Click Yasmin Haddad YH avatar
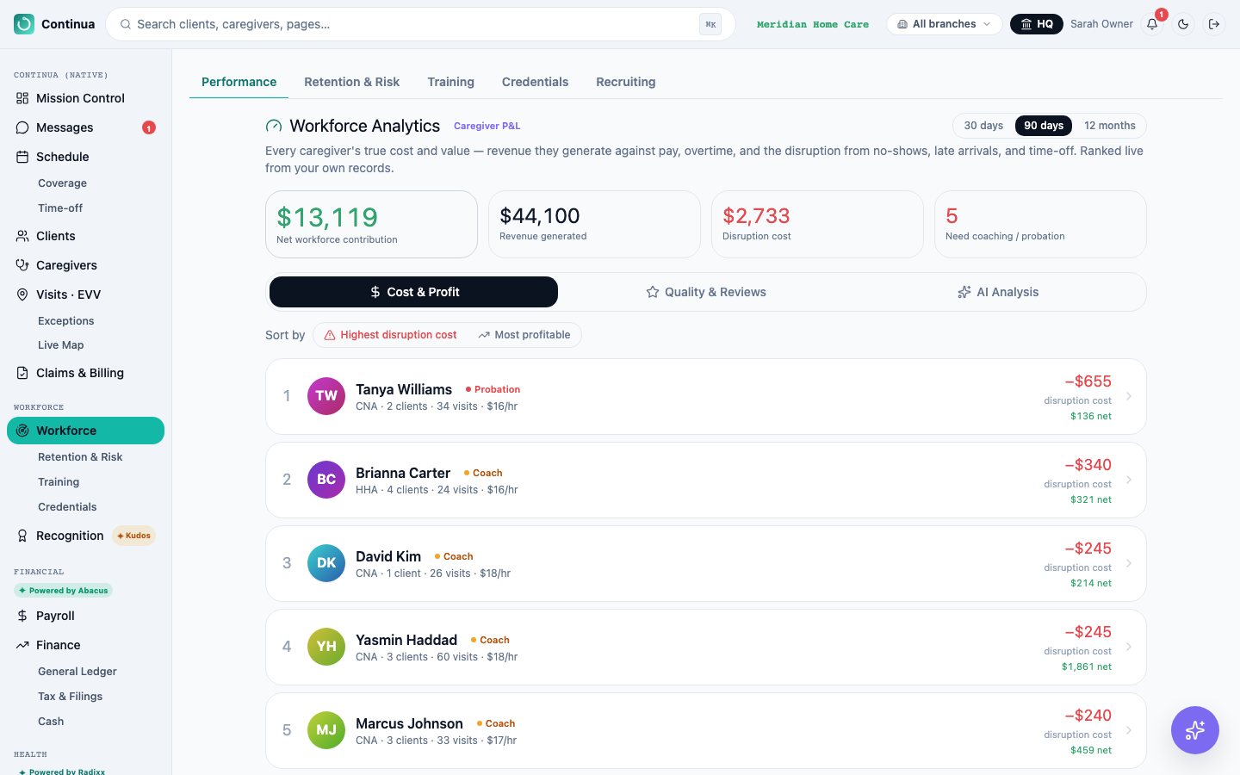Viewport: 1240px width, 775px height. [x=326, y=647]
